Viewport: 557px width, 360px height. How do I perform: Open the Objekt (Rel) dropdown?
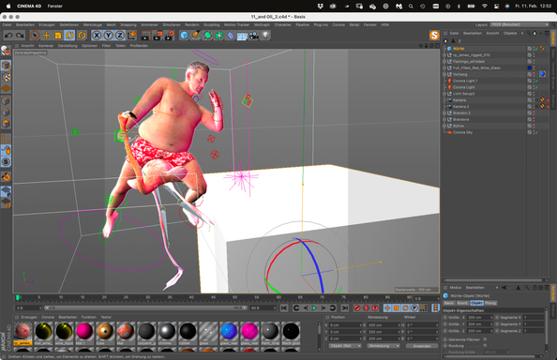[x=345, y=346]
